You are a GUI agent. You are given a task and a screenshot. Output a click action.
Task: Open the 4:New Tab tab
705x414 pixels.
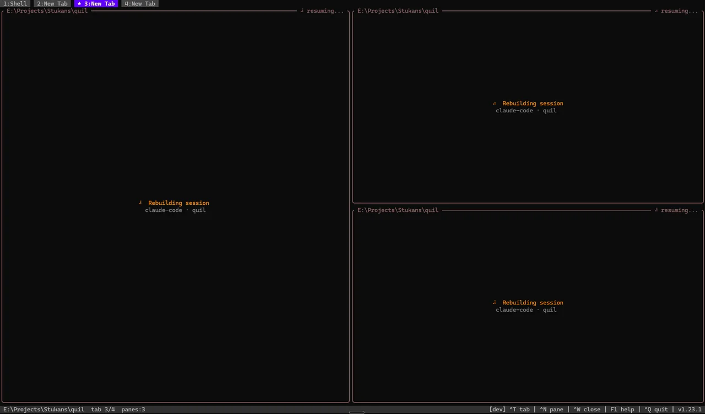[x=140, y=4]
